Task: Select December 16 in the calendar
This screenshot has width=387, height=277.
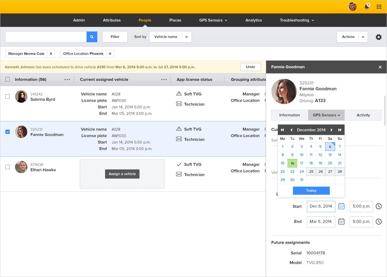Action: (x=292, y=163)
